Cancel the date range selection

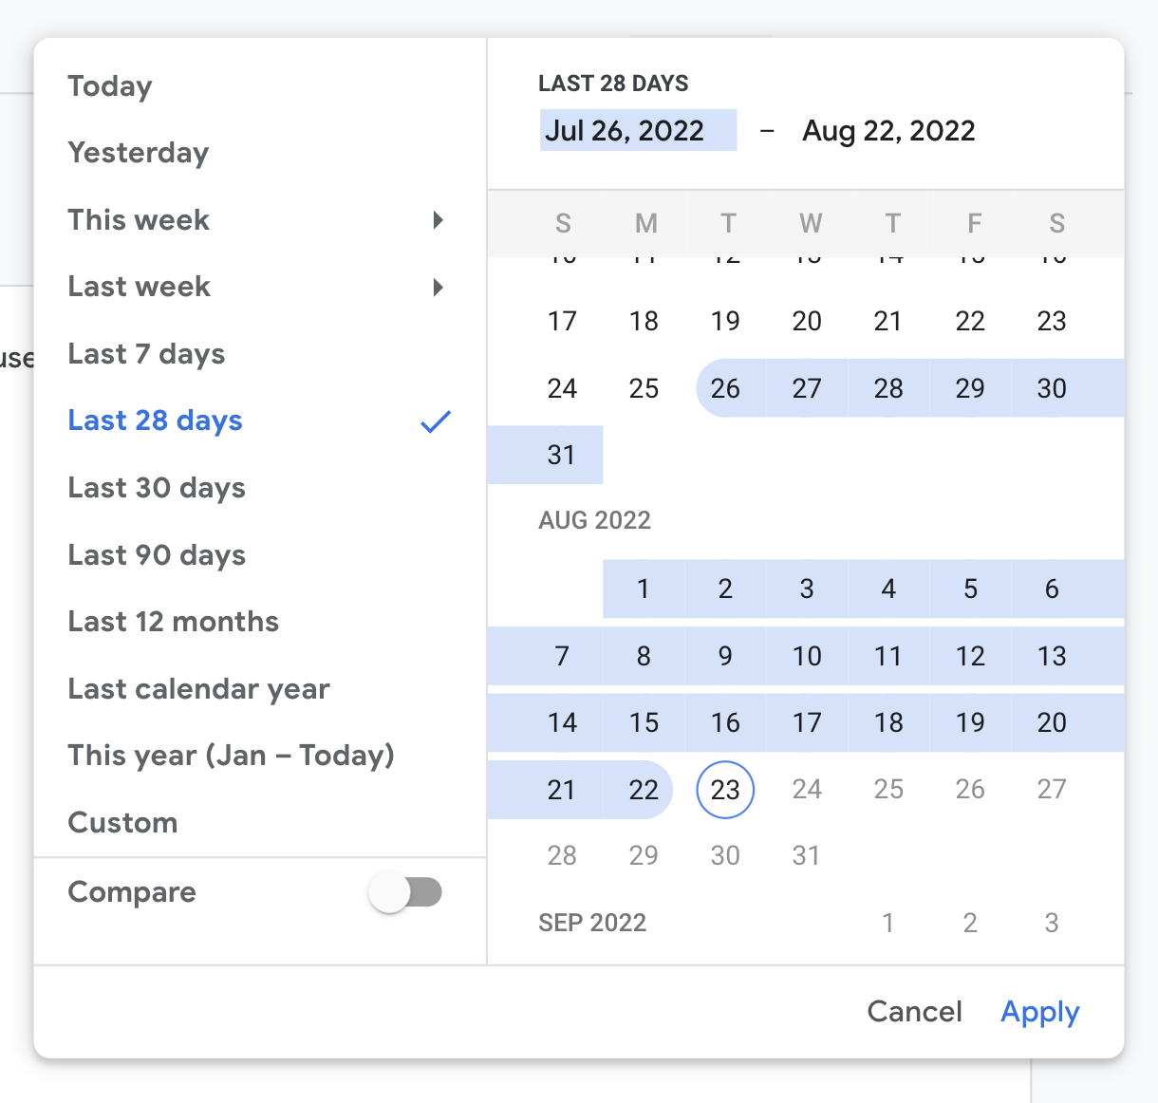click(x=914, y=1012)
